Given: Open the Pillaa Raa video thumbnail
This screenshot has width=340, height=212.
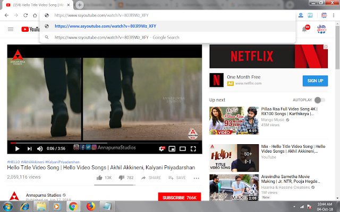Looking at the screenshot, I should point(234,120).
